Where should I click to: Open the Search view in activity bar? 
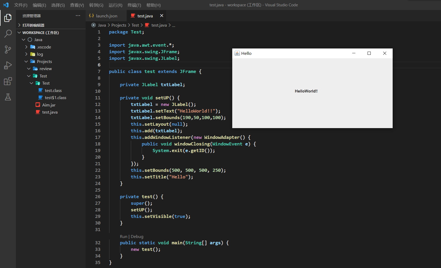pyautogui.click(x=8, y=34)
